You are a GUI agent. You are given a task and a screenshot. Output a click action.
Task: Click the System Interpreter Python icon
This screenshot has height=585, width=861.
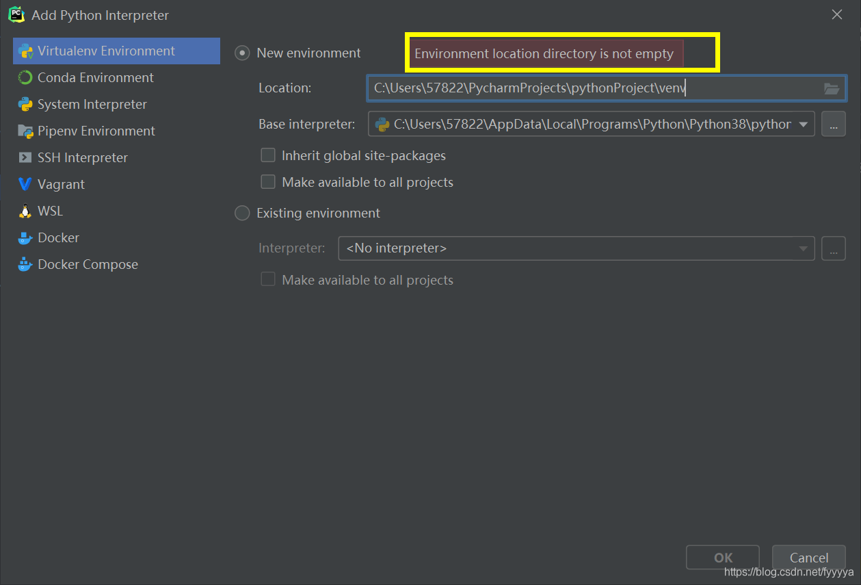(25, 105)
